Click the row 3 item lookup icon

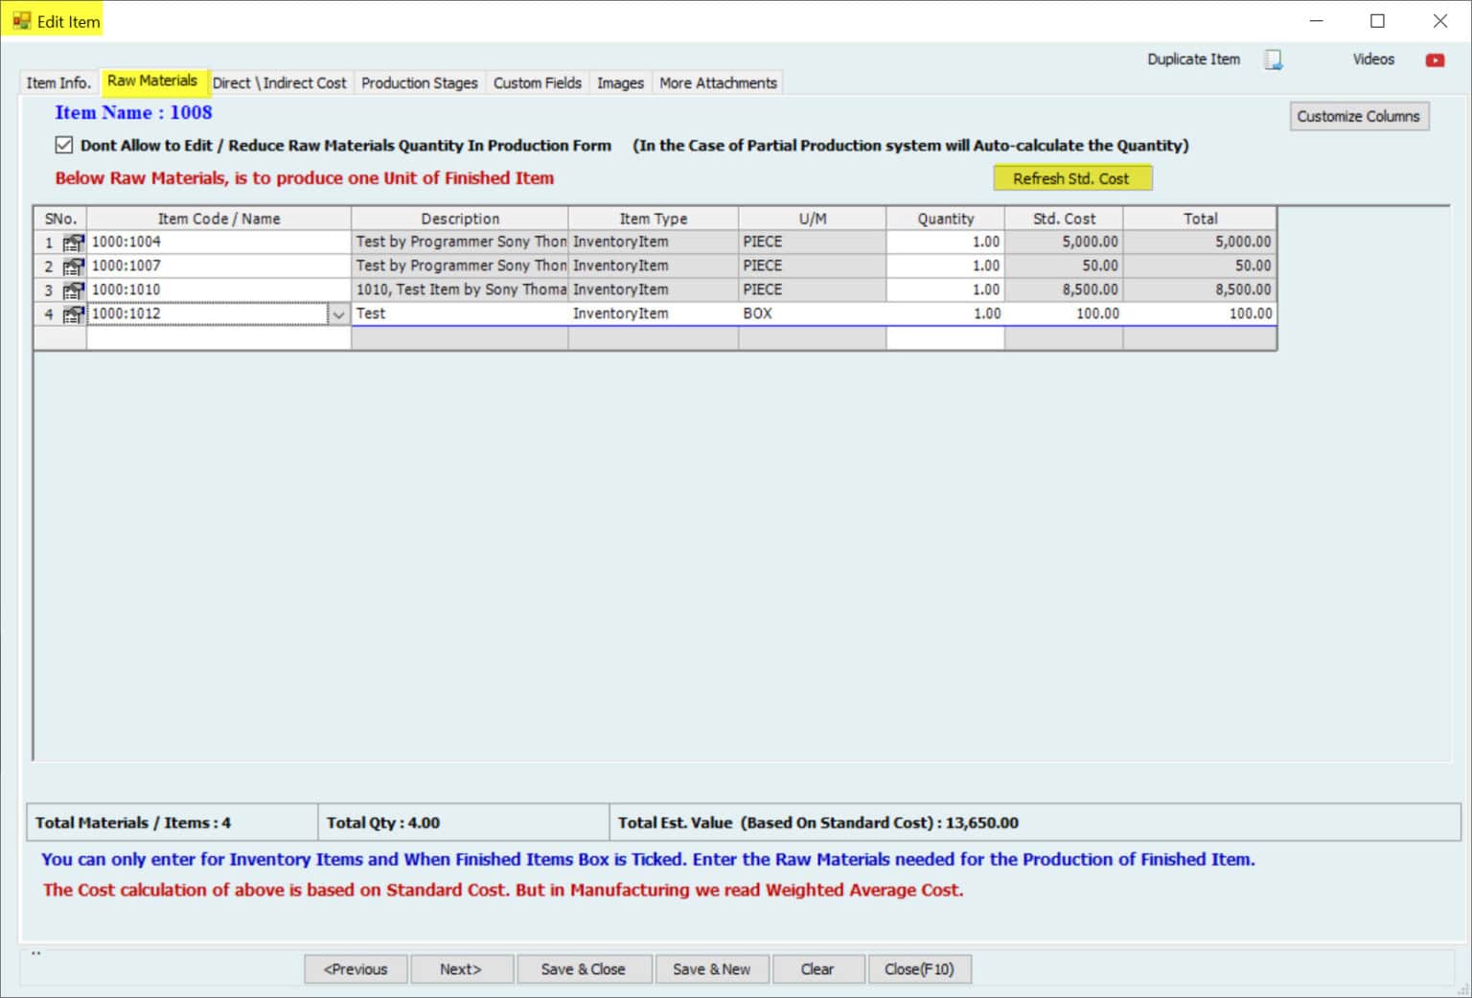73,290
